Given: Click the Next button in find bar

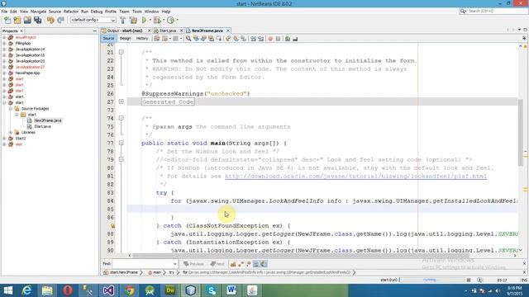Looking at the screenshot, I should [217, 264].
